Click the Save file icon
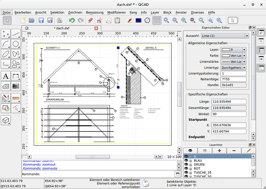Image resolution: width=266 pixels, height=189 pixels. click(41, 20)
